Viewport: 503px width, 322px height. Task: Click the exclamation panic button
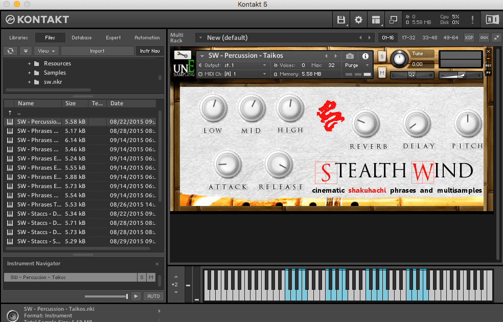472,20
